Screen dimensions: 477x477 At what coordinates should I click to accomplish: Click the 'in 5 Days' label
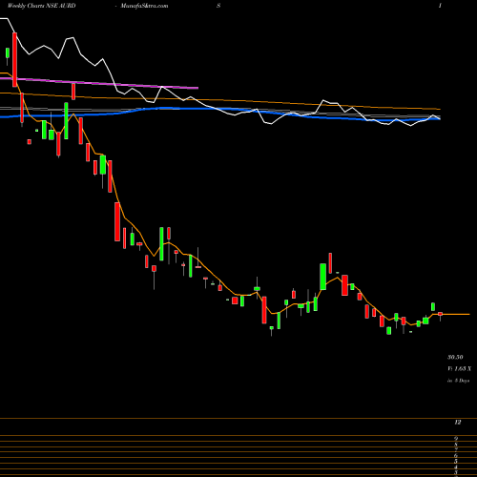tap(458, 381)
